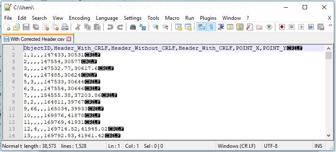Click the length : 38,573 status field
The width and height of the screenshot is (336, 152).
tap(40, 146)
